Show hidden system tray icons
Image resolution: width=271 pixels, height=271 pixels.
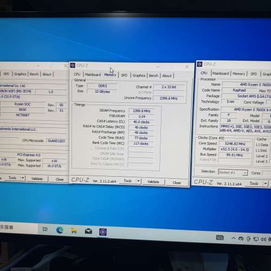(233, 238)
